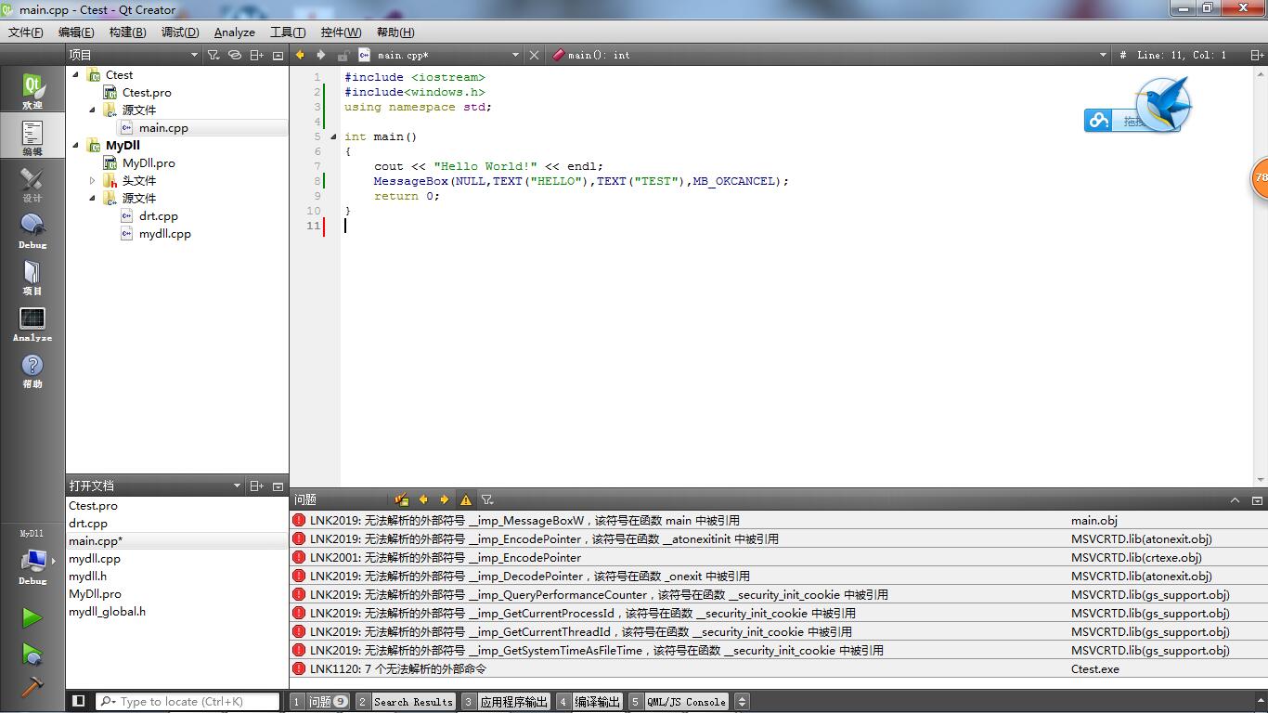Go to previous issue arrow
Image resolution: width=1268 pixels, height=713 pixels.
(423, 499)
